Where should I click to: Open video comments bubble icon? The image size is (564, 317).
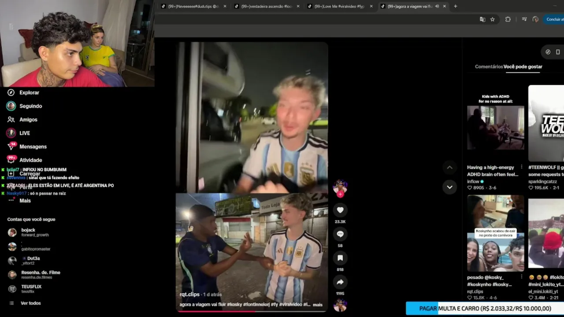click(340, 234)
